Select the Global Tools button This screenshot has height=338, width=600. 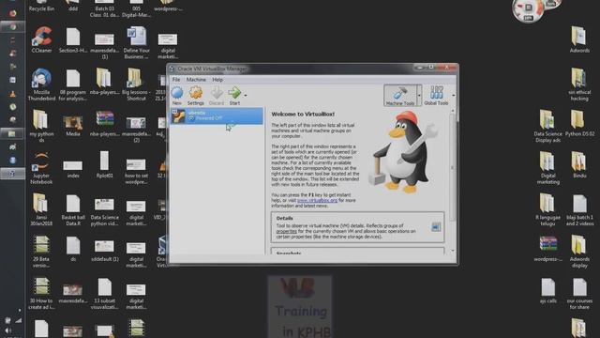[436, 95]
